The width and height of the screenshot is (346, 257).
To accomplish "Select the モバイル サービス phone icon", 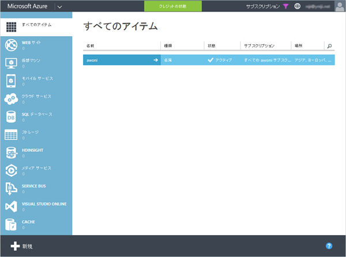I will pyautogui.click(x=11, y=80).
